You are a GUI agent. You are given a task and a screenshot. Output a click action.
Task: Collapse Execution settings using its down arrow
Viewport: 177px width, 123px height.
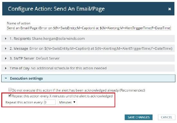pyautogui.click(x=6, y=78)
